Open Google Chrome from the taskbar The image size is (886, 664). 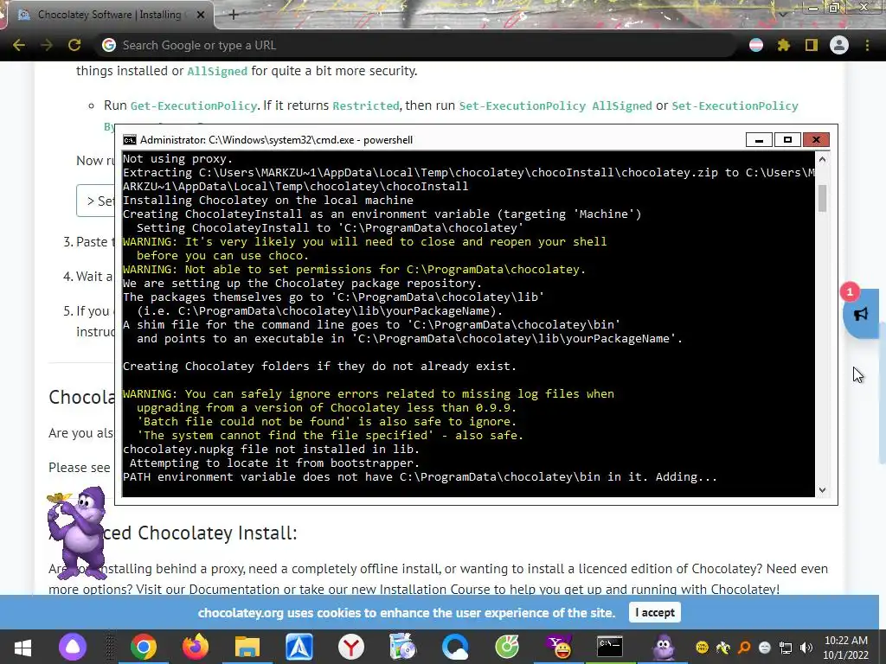144,647
